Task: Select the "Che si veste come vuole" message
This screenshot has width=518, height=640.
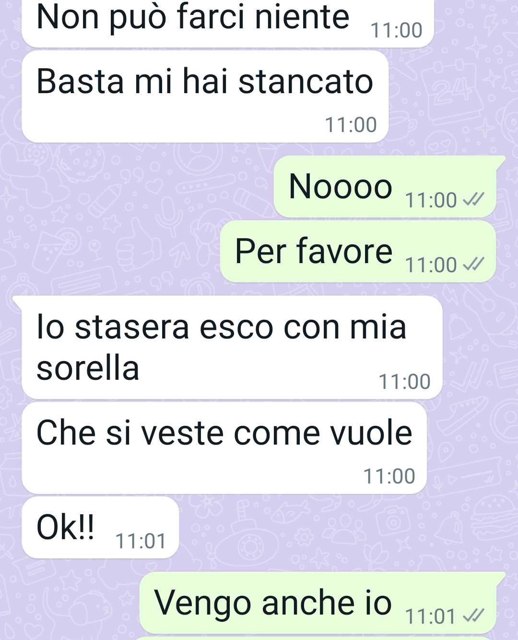Action: pos(224,447)
